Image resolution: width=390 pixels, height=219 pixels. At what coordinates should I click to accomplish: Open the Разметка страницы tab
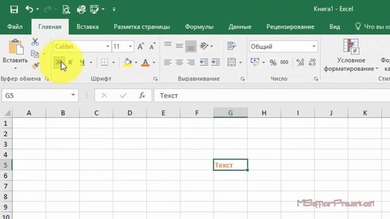[142, 27]
